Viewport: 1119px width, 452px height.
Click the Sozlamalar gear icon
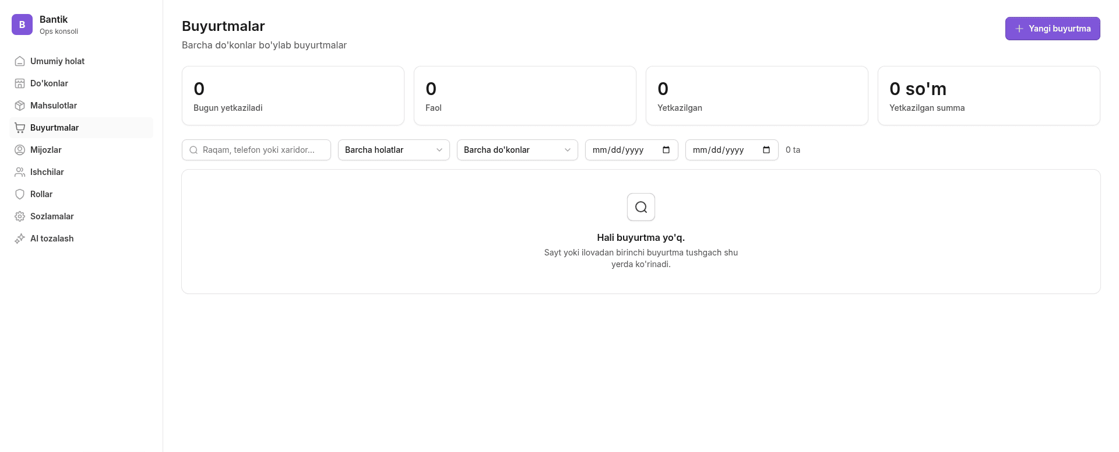tap(20, 216)
